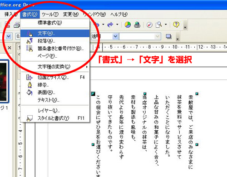227x177 pixels.
Task: Open the 挿入 (Insert) menu
Action: click(10, 15)
